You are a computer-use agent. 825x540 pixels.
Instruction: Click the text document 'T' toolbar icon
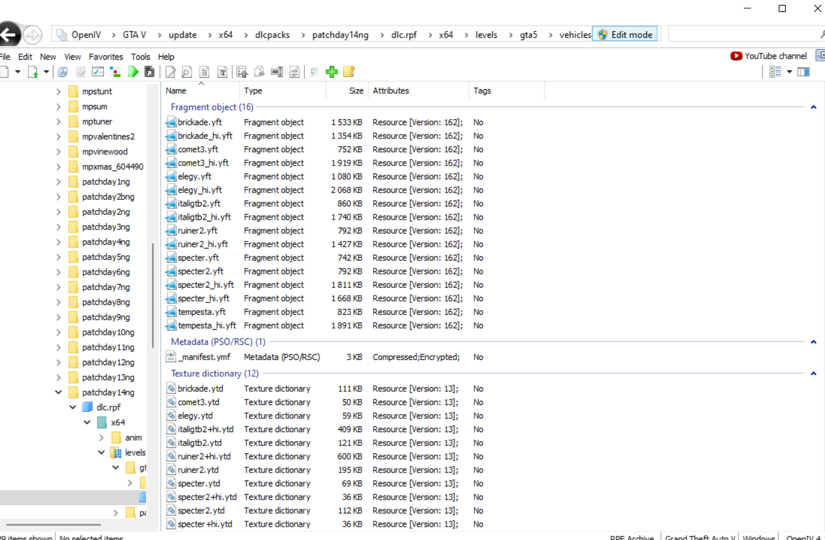tap(222, 72)
